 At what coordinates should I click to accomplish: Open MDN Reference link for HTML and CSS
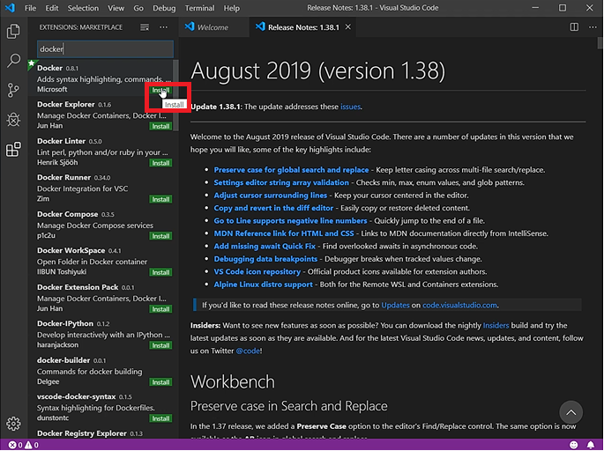284,233
